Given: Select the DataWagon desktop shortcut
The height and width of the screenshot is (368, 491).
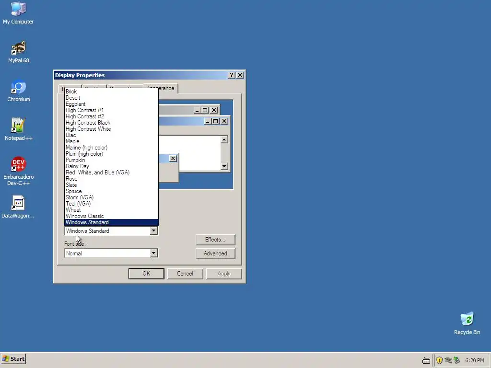Looking at the screenshot, I should (x=18, y=207).
